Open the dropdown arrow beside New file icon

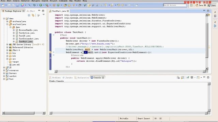(6, 5)
